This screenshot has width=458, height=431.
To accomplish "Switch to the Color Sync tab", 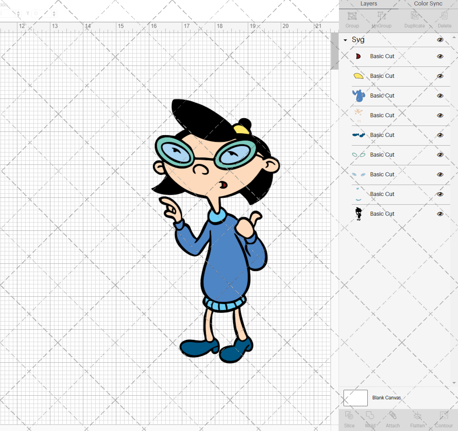I will click(428, 4).
